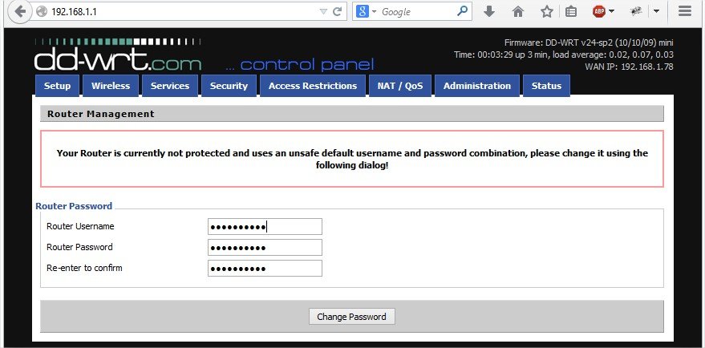Open the Access Restrictions tab

tap(313, 86)
